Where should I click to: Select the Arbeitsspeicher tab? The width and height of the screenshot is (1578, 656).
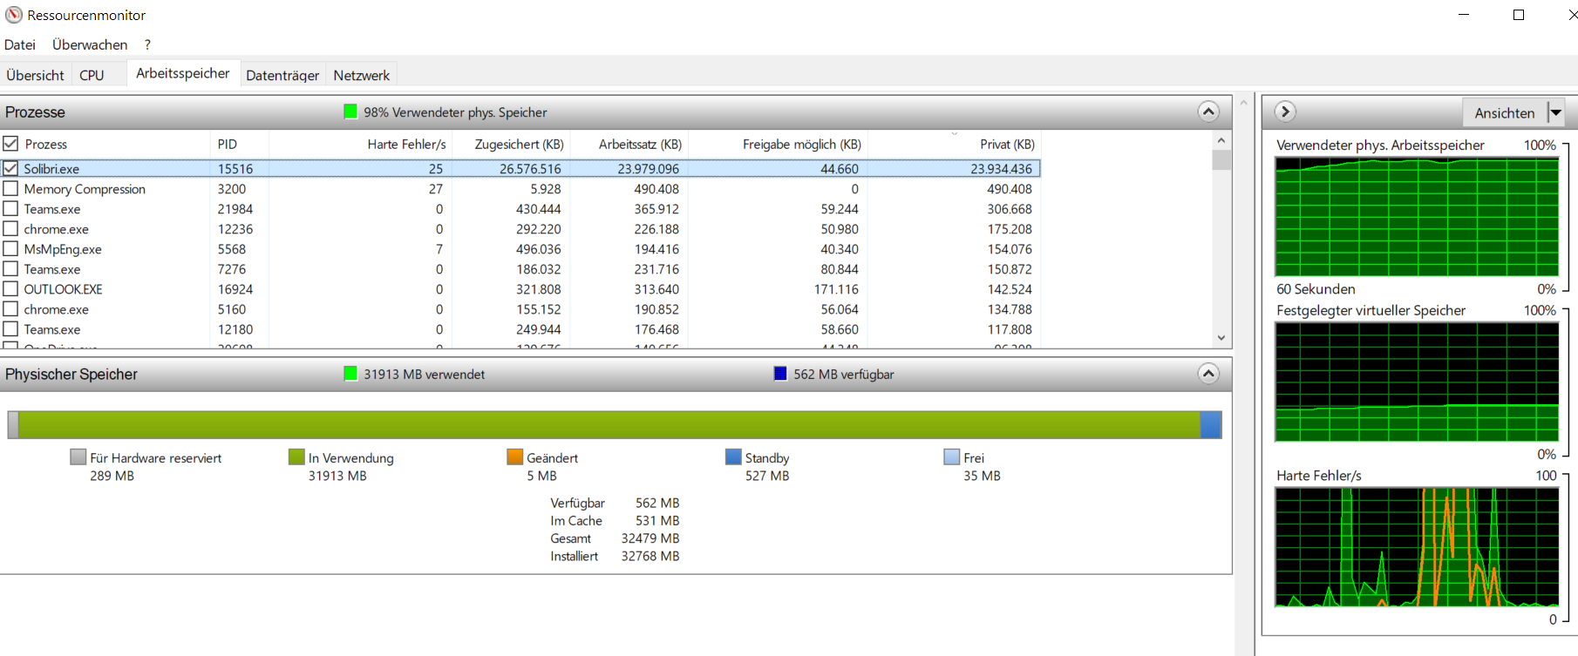point(182,73)
